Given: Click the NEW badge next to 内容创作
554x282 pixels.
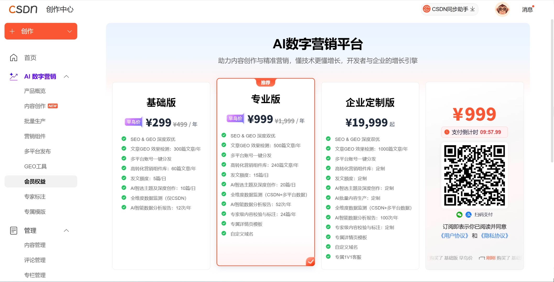Looking at the screenshot, I should tap(53, 106).
